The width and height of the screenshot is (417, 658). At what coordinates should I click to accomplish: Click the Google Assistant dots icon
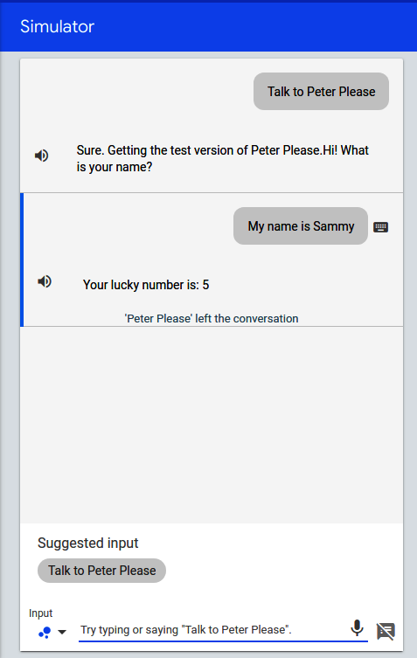tap(45, 632)
